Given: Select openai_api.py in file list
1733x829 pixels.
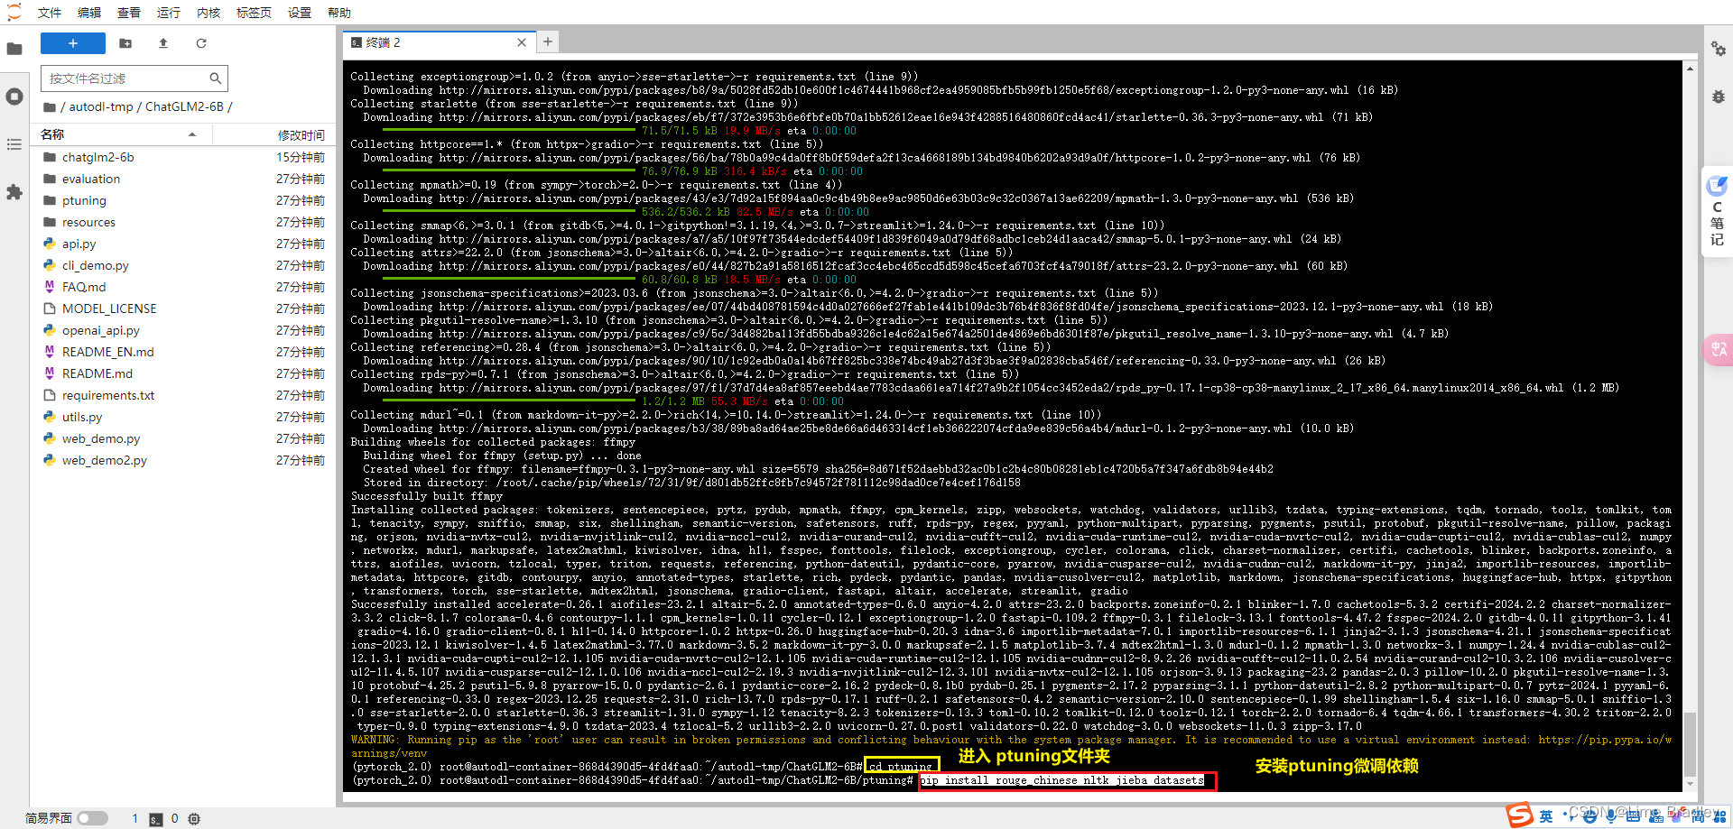Looking at the screenshot, I should click(183, 330).
